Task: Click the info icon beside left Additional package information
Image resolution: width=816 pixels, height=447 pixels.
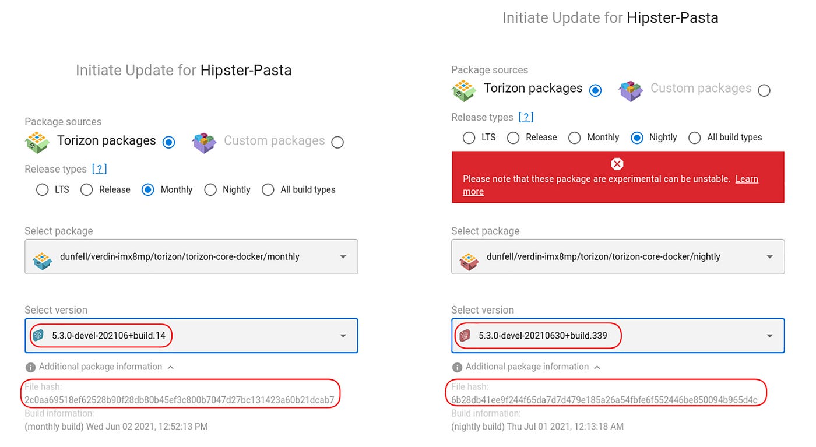Action: point(31,368)
